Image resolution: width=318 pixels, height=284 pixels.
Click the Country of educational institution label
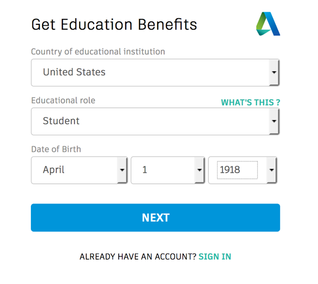(x=98, y=52)
